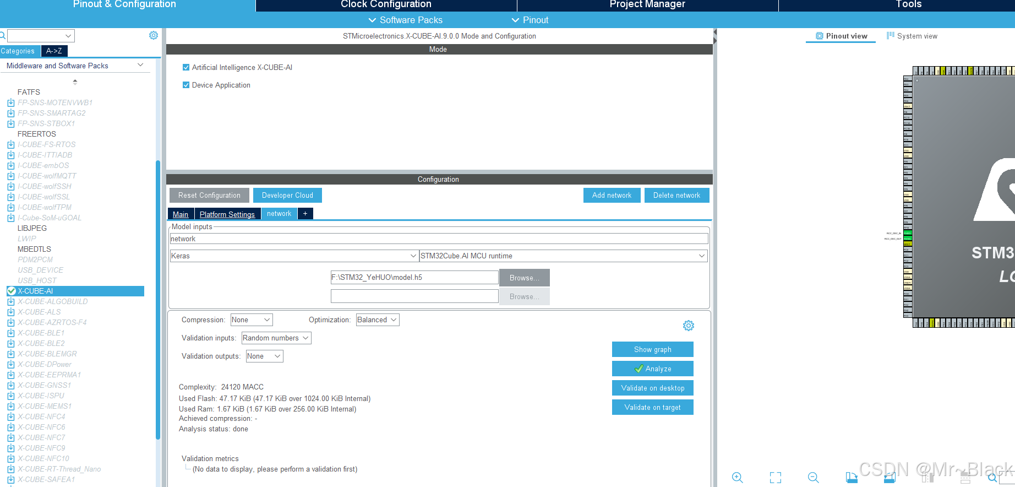
Task: Browse for the model.h5 file
Action: click(x=525, y=278)
